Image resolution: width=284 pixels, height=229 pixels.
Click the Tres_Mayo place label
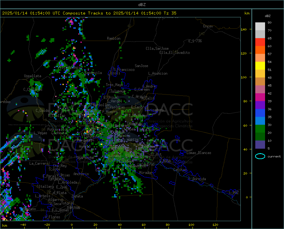click(x=114, y=85)
